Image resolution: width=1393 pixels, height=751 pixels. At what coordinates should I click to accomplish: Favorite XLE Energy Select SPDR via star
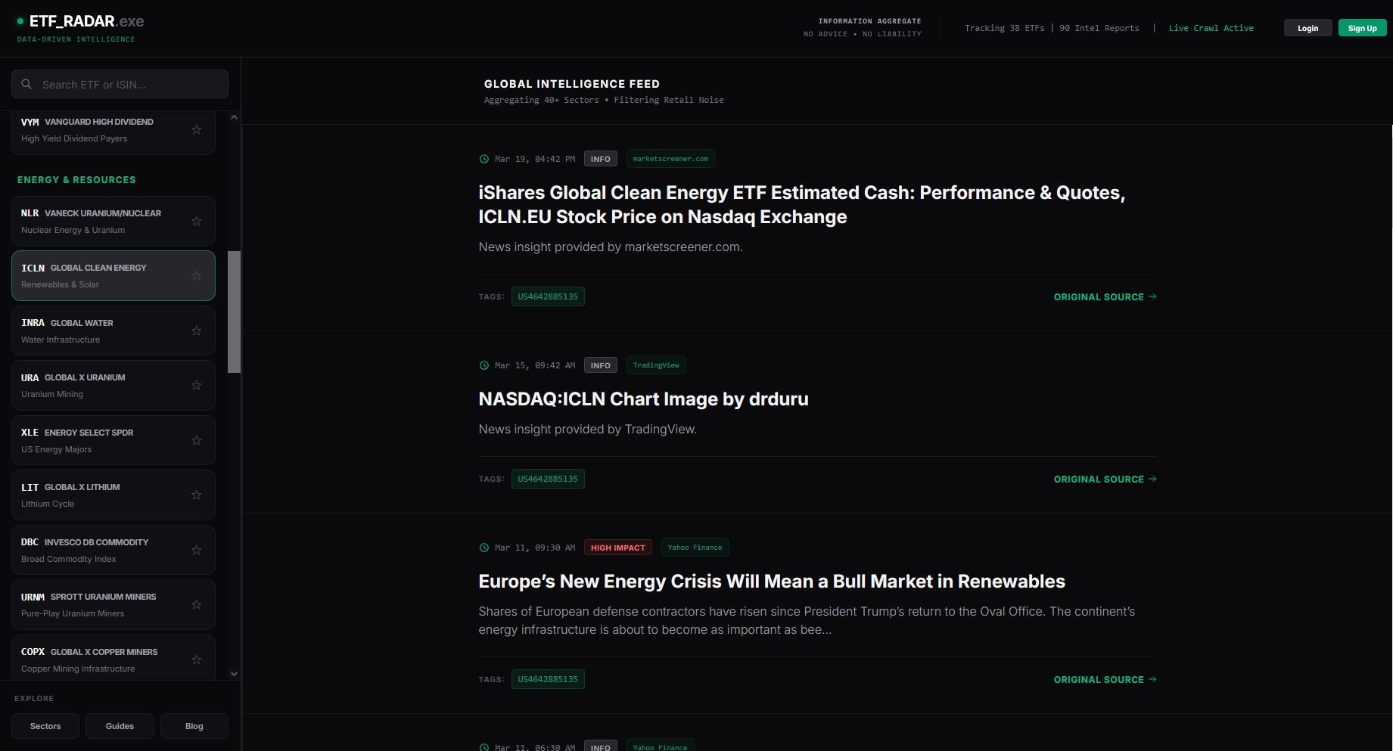point(196,440)
